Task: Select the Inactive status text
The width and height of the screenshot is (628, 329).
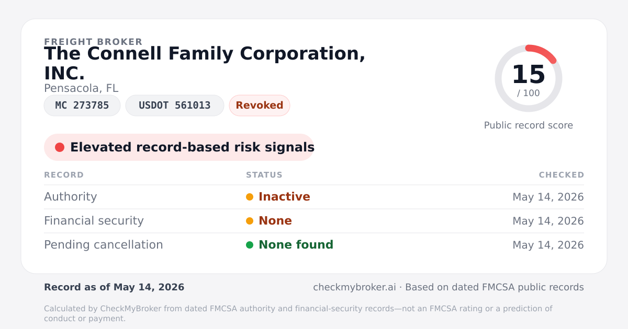Action: click(284, 197)
